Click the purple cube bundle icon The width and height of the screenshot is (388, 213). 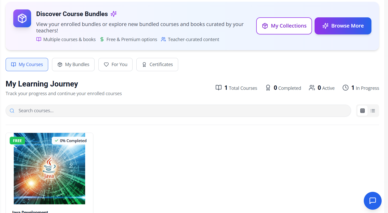click(22, 18)
